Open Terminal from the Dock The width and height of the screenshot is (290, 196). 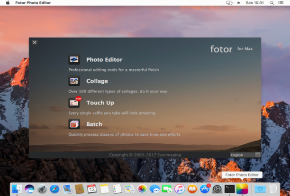(x=229, y=189)
